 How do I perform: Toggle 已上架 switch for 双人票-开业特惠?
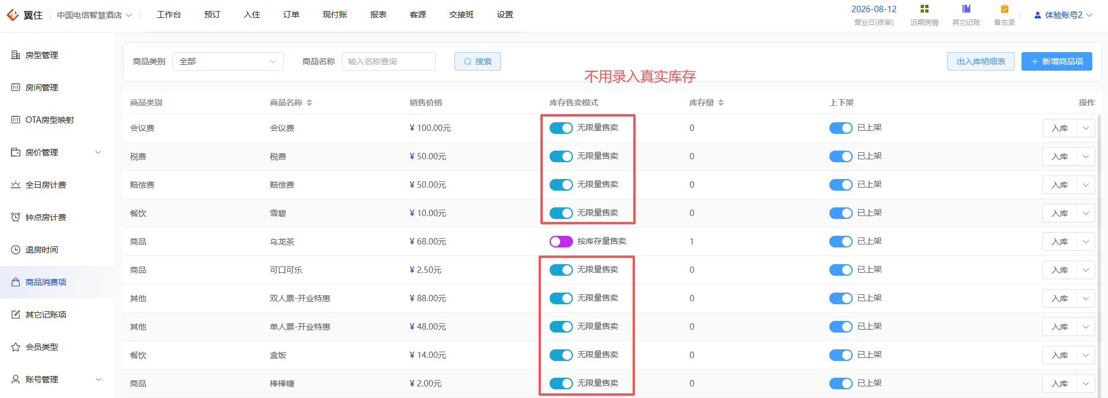840,298
